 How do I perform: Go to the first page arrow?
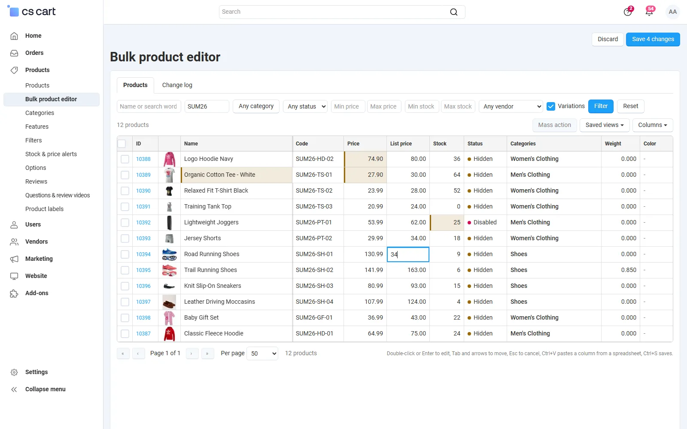click(x=123, y=353)
